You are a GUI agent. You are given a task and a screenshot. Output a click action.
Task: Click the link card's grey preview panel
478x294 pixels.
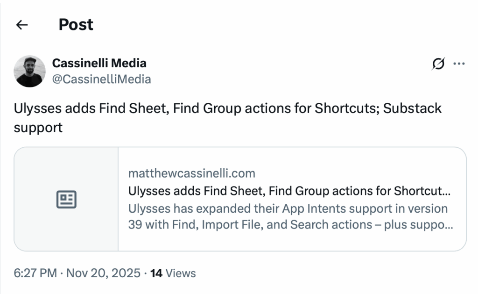click(x=66, y=220)
